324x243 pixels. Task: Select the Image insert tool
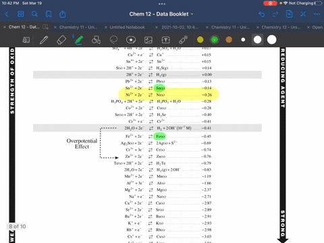click(148, 40)
